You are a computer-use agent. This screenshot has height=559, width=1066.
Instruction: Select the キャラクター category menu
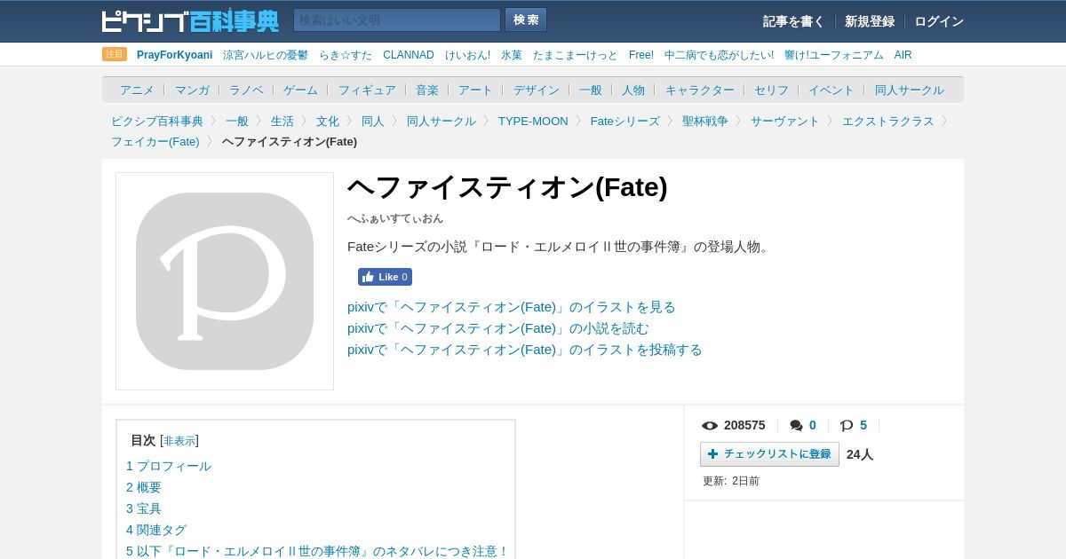pos(700,90)
